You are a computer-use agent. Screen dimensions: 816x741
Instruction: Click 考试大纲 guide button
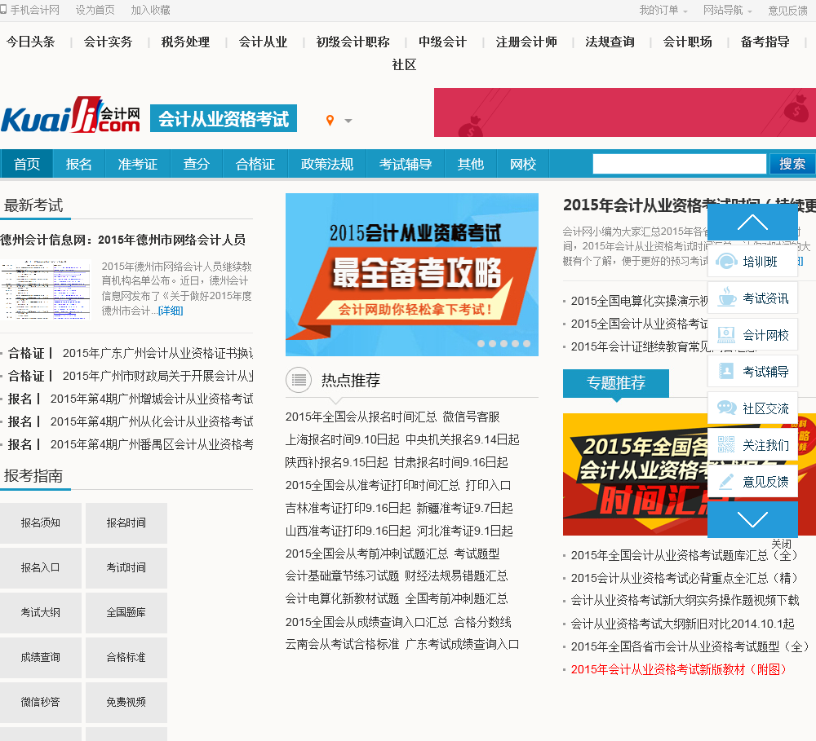pos(41,612)
